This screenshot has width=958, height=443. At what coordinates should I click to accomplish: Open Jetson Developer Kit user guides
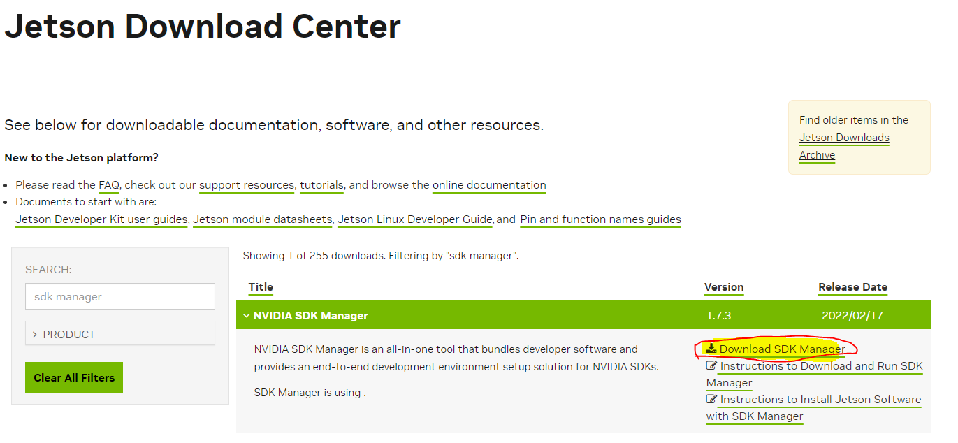point(101,219)
